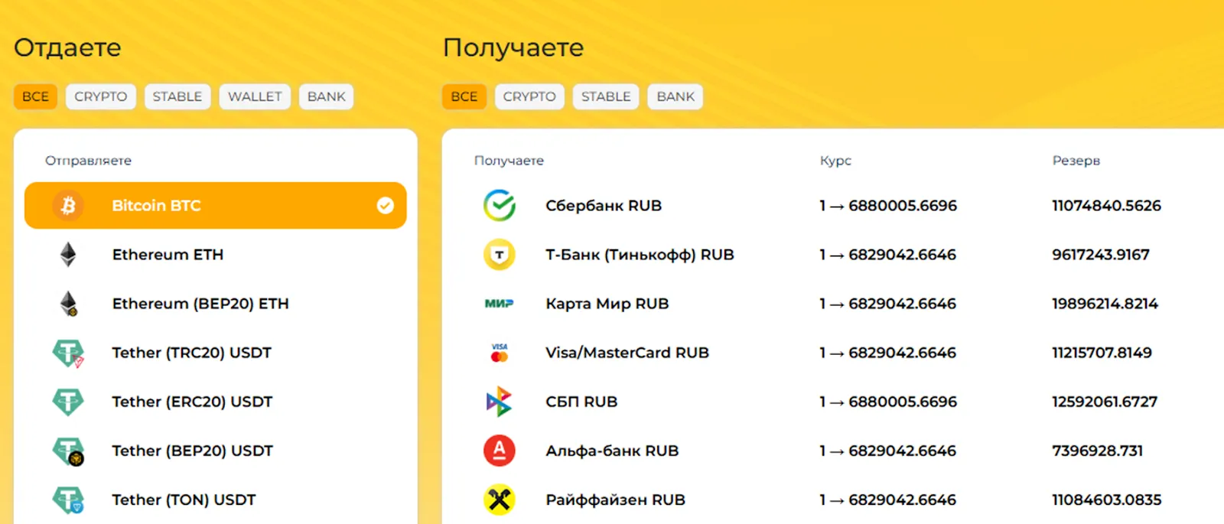Click the Tether (TRC20) USDT icon
The width and height of the screenshot is (1224, 524).
pos(68,353)
